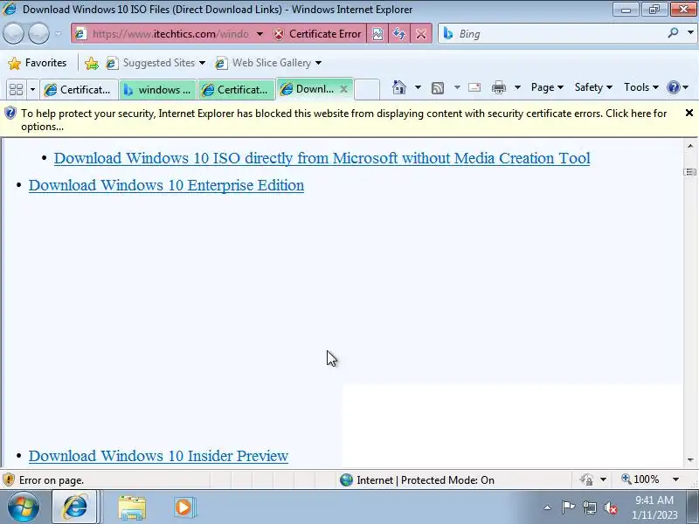Click the itechtics.com address bar
This screenshot has height=524, width=699.
[x=170, y=34]
